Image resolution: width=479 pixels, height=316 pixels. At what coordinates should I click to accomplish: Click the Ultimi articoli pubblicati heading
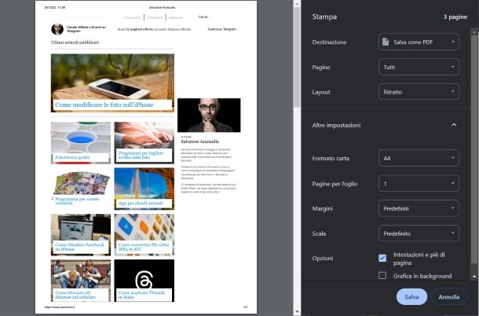pos(75,42)
